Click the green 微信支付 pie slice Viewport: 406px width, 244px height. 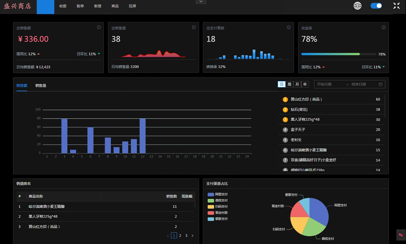(314, 227)
